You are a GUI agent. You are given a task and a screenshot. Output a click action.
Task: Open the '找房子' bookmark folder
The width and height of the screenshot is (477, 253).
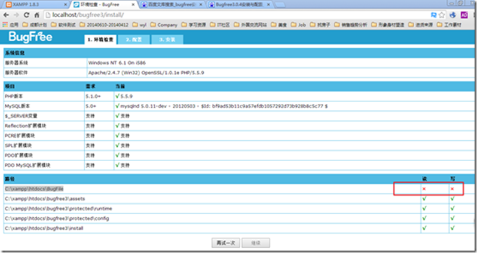pyautogui.click(x=320, y=24)
